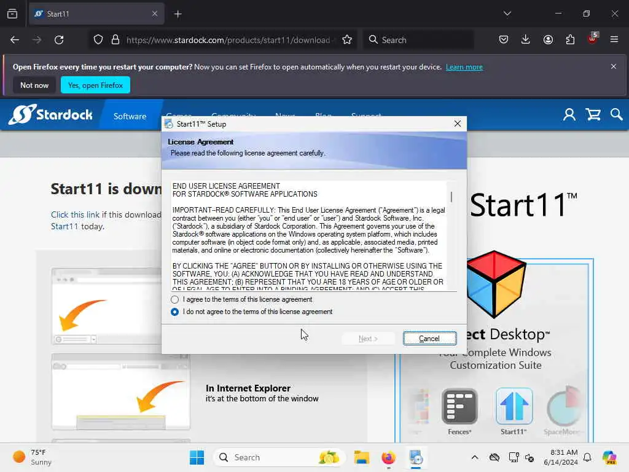629x472 pixels.
Task: Open the Copilot preview taskbar icon
Action: tap(609, 457)
